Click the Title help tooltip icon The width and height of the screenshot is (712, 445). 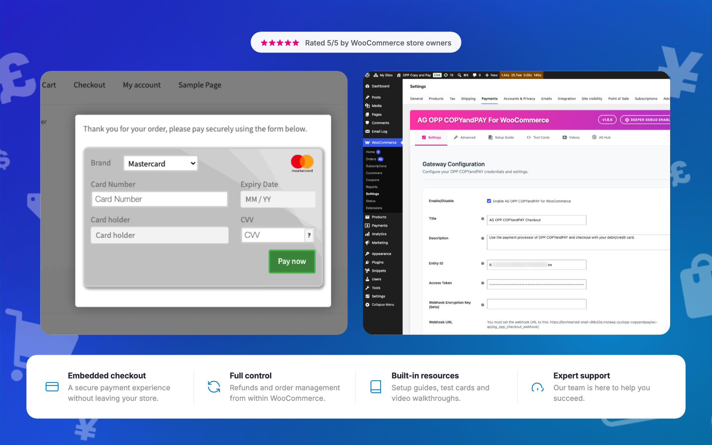[483, 219]
